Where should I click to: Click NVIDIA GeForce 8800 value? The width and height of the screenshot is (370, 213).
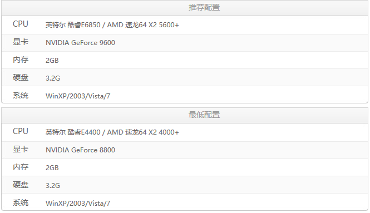coord(80,150)
